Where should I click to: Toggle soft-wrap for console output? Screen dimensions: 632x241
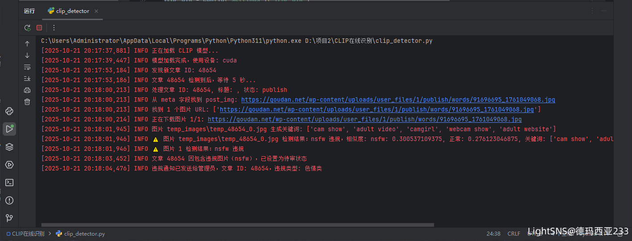point(27,67)
